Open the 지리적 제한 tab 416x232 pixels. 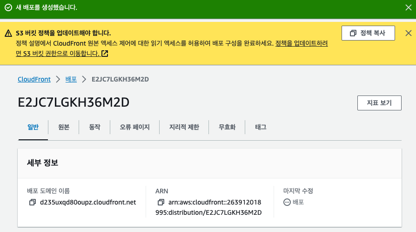[184, 127]
